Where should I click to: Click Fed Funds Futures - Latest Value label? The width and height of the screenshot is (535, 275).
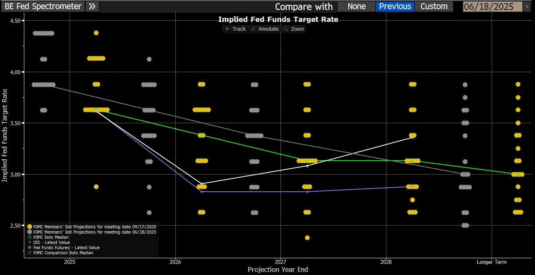(x=66, y=247)
